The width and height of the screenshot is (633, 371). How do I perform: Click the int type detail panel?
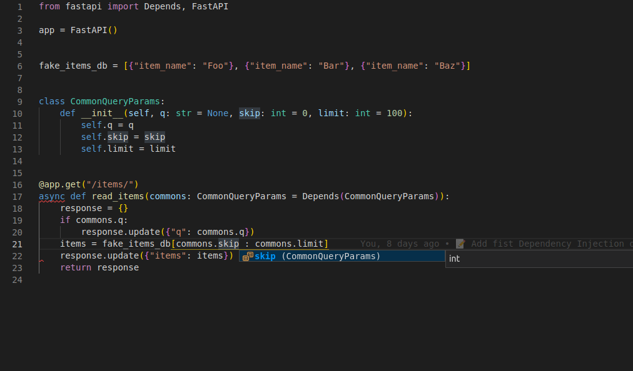(x=538, y=259)
